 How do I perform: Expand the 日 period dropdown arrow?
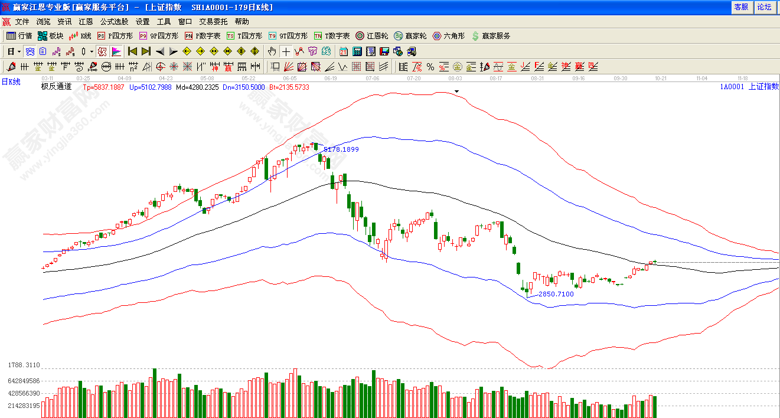[x=19, y=51]
